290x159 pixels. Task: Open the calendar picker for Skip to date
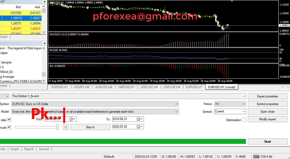[139, 127]
